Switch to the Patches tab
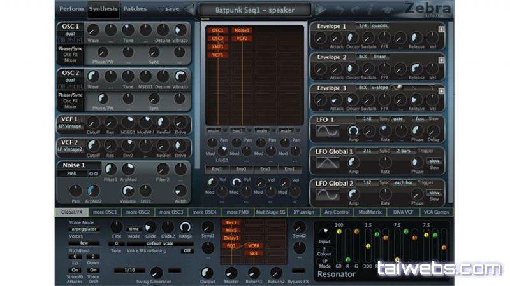This screenshot has height=286, width=510. [135, 9]
